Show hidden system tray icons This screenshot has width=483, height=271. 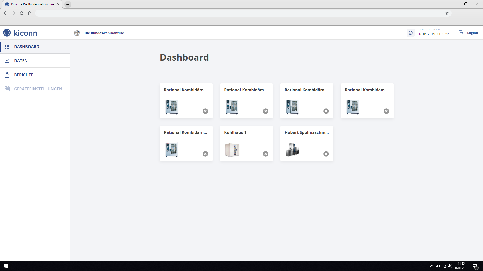[432, 266]
